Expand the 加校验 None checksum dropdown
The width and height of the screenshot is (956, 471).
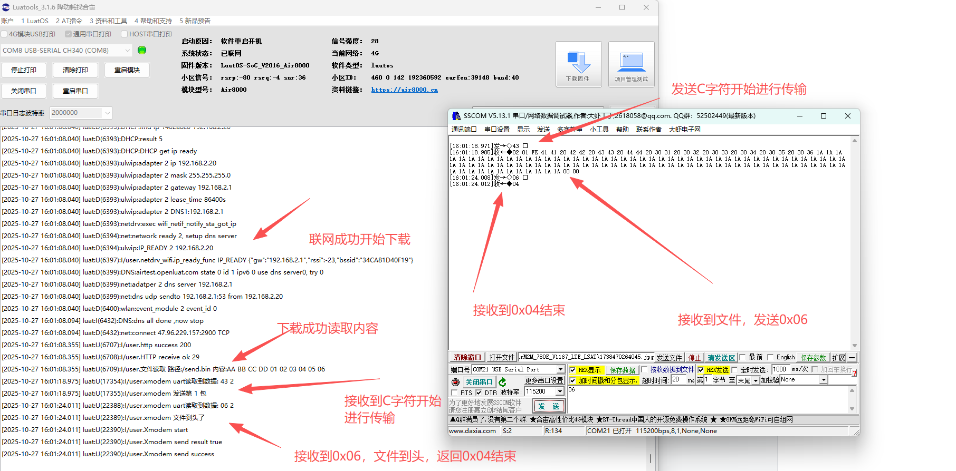pyautogui.click(x=824, y=380)
